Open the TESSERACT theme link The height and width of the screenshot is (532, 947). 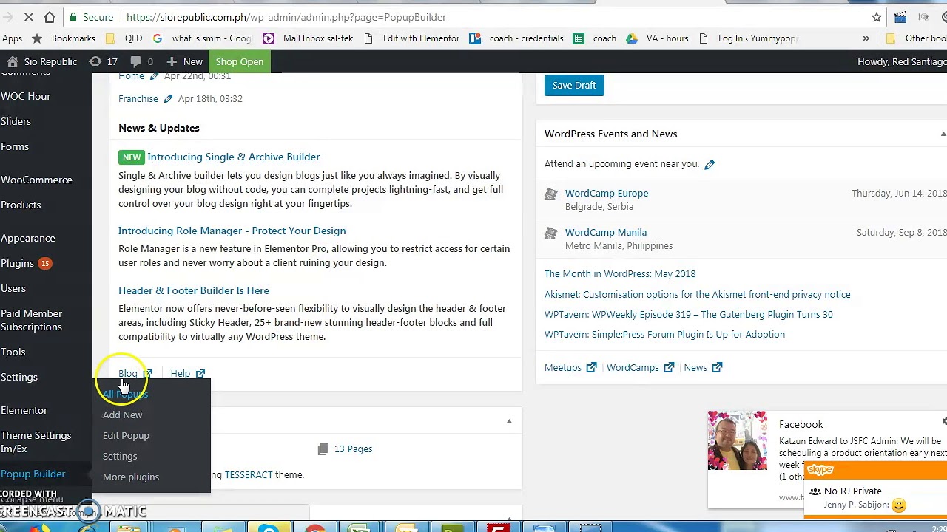point(249,474)
